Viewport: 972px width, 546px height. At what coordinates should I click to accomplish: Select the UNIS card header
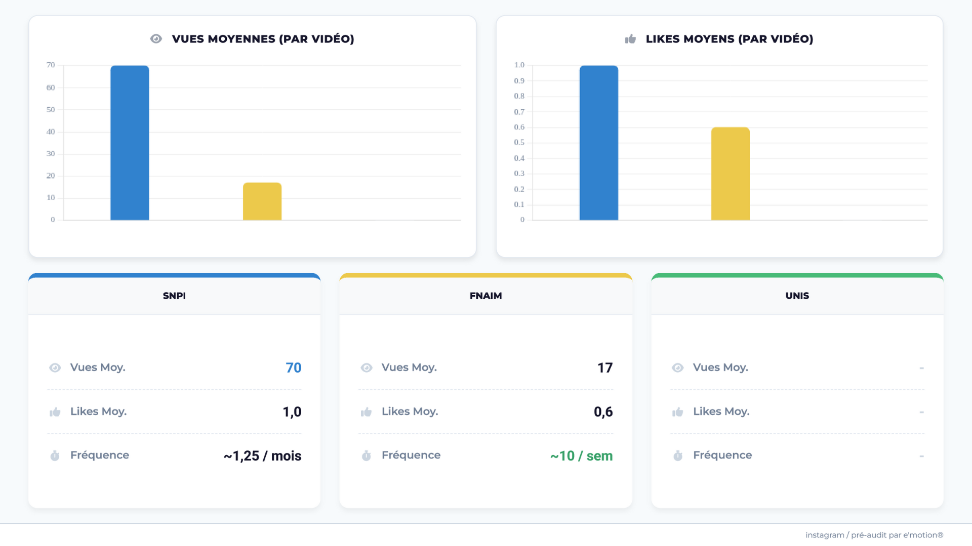point(797,296)
